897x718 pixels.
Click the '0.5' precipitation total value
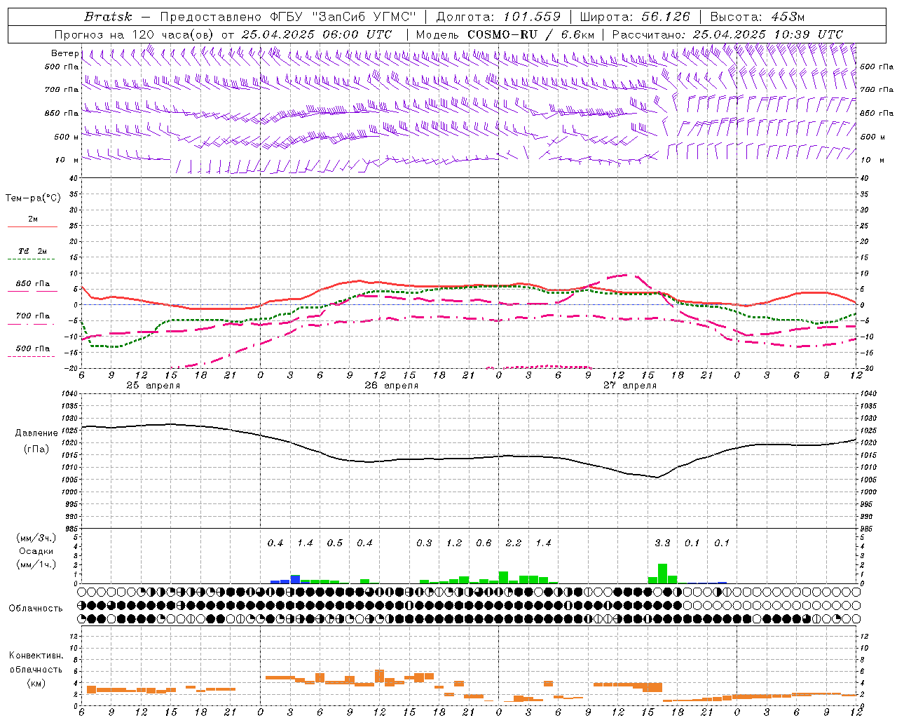point(335,543)
